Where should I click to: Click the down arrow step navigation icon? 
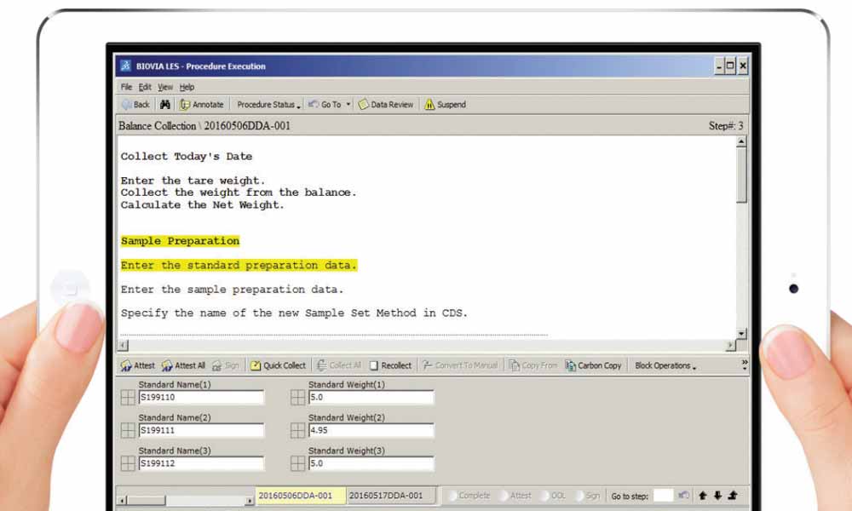717,496
